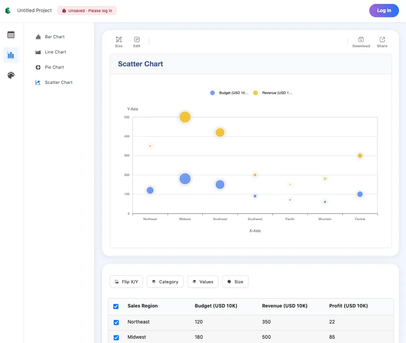Click the Northeast budget value 120
This screenshot has height=343, width=406.
point(199,322)
